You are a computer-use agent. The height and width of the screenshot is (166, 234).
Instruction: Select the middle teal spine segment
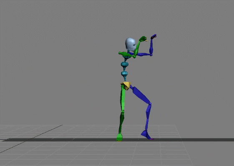pos(125,64)
